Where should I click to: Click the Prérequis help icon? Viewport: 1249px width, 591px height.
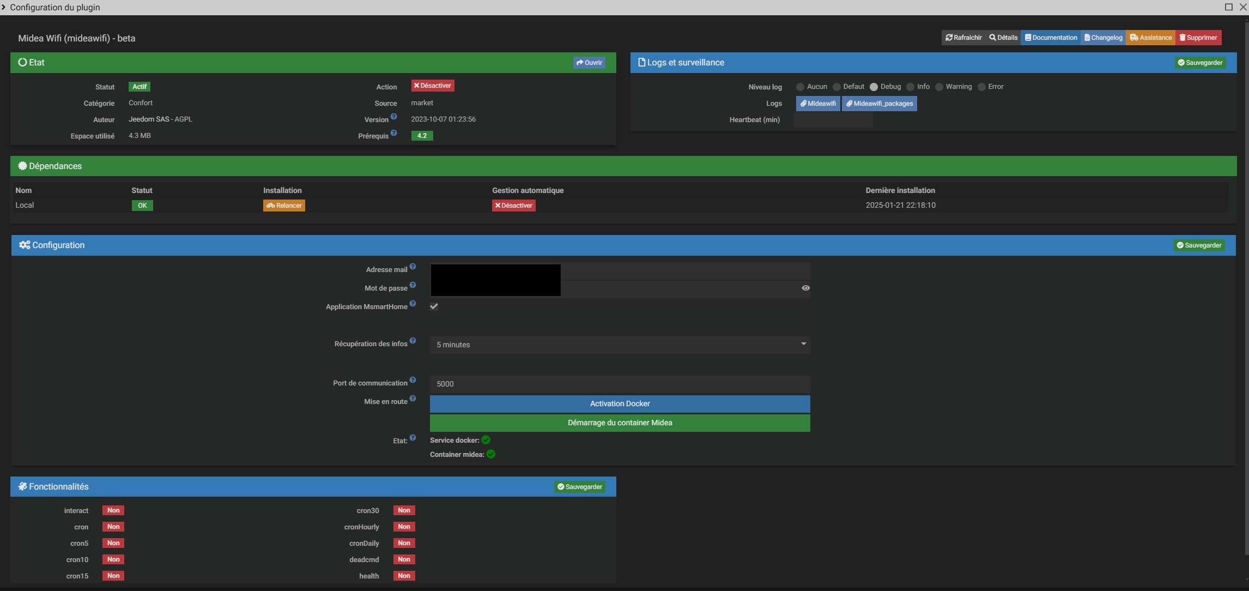(x=393, y=133)
